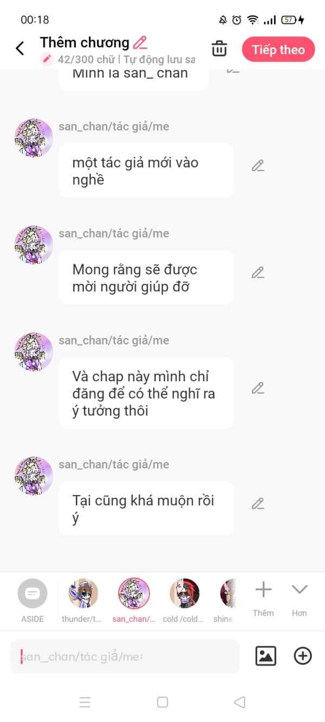325x722 pixels.
Task: Tap Tiếp theo to continue
Action: (x=278, y=50)
